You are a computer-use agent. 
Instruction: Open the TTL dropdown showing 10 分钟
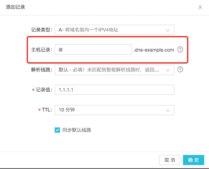pos(110,110)
